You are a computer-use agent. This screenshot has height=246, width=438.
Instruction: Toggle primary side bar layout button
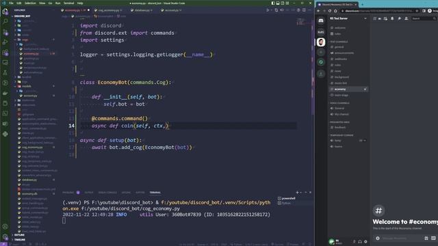click(x=273, y=3)
